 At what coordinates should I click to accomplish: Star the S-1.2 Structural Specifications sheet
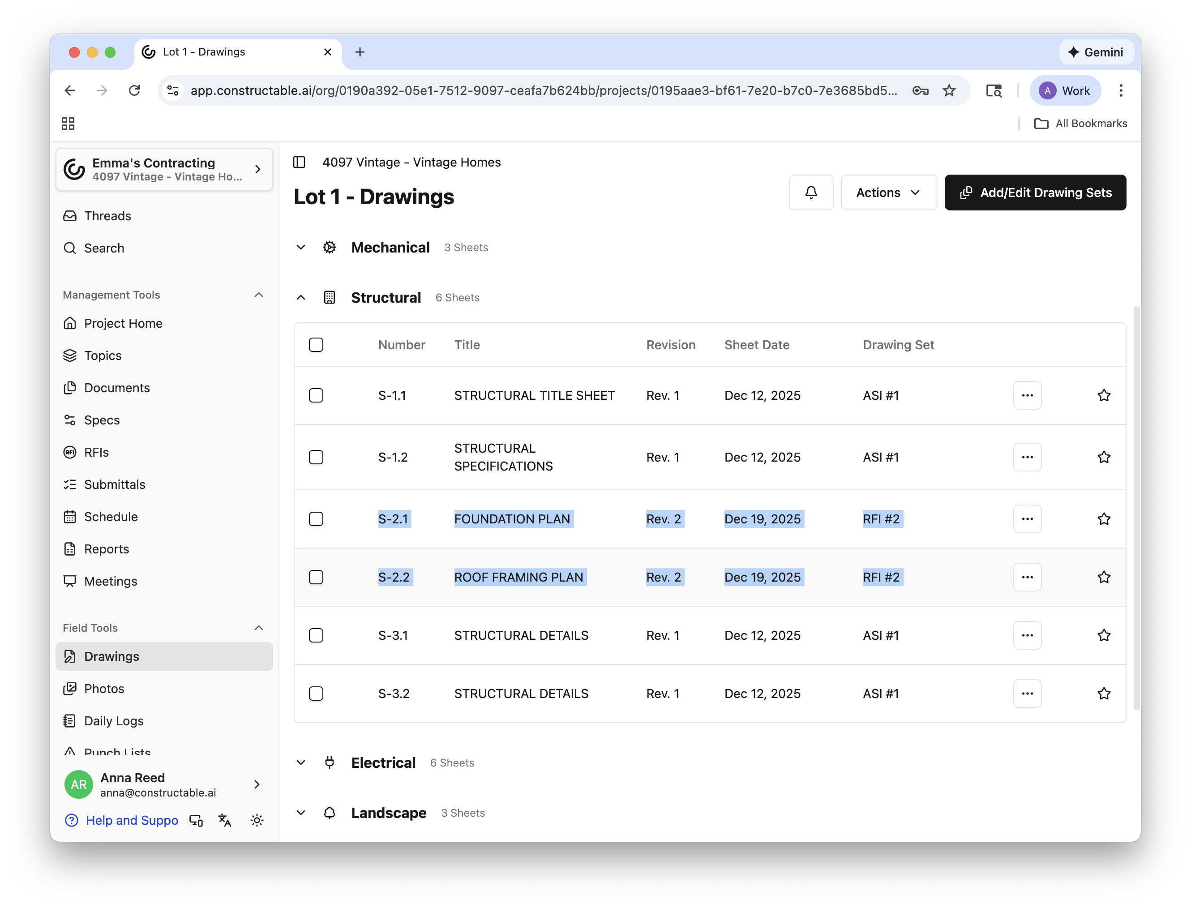coord(1103,457)
